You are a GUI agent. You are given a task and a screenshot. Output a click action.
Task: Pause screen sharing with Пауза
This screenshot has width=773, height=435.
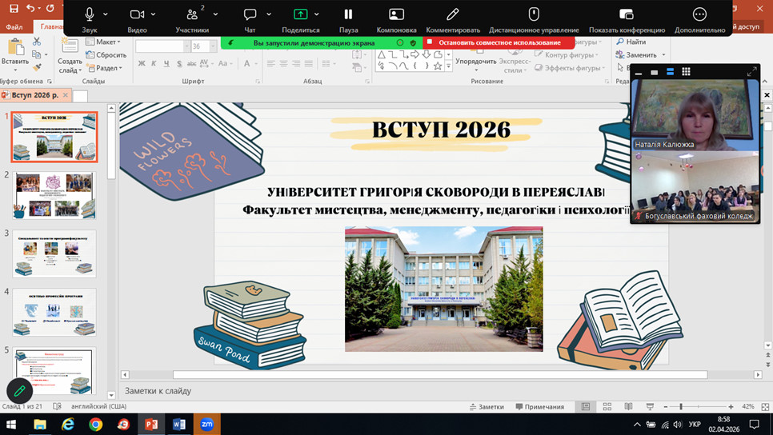pos(348,14)
